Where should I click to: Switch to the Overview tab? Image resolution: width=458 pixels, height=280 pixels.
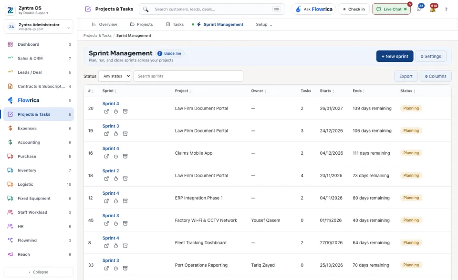point(104,24)
